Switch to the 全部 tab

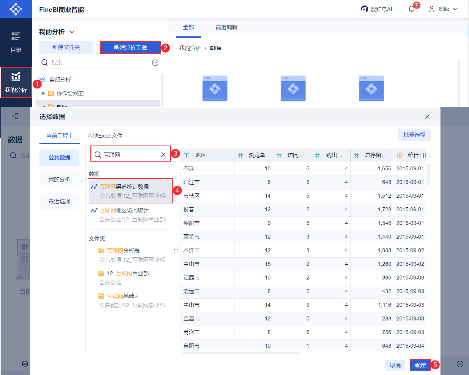[x=188, y=27]
